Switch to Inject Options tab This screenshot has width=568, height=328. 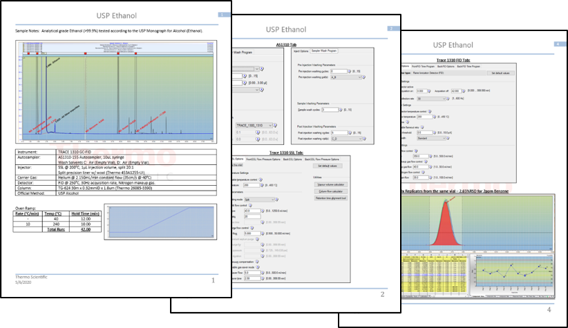tap(301, 51)
